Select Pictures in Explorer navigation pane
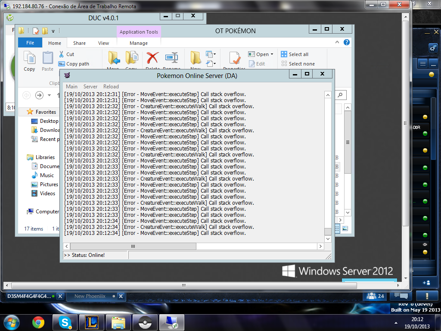The height and width of the screenshot is (331, 441). (x=45, y=184)
